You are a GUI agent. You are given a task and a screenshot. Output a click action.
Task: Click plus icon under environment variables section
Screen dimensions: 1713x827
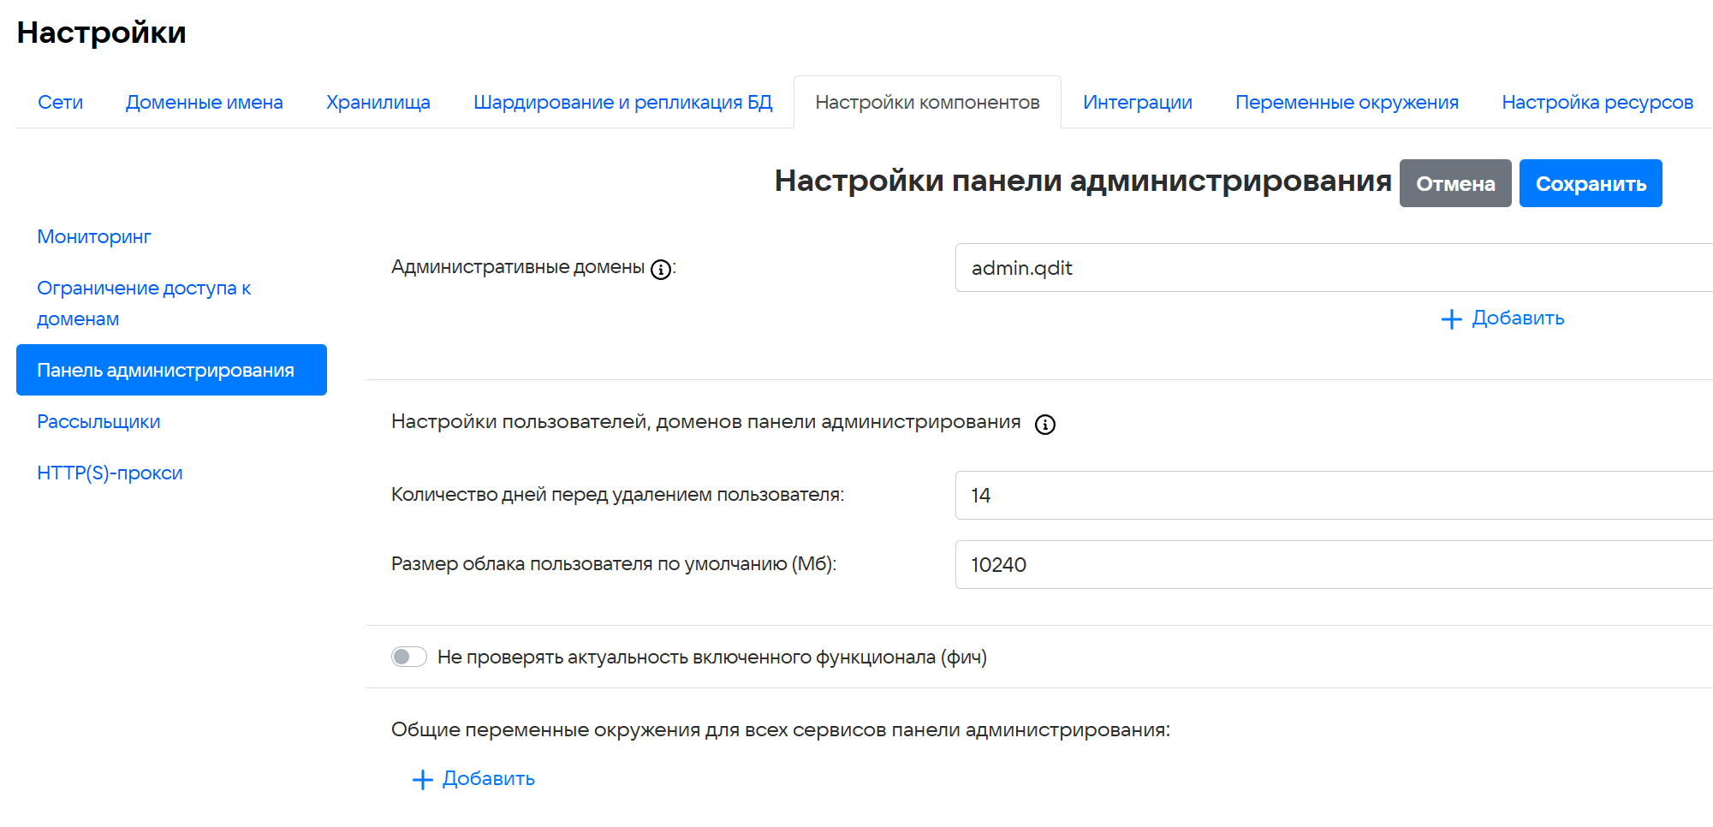tap(422, 780)
